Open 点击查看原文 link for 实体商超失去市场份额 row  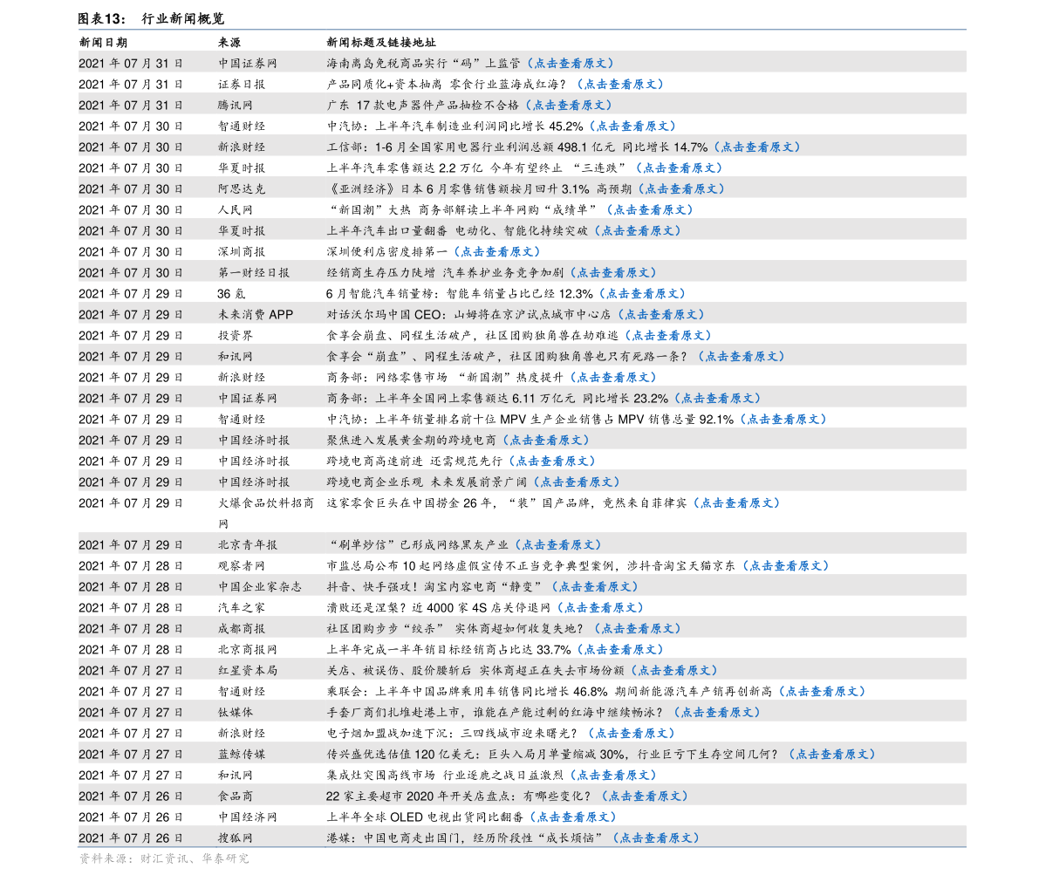(x=674, y=671)
